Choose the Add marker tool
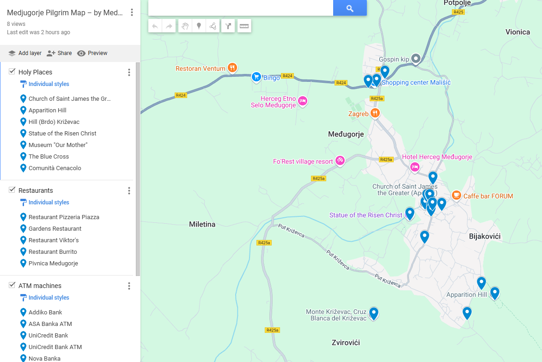Screen dimensions: 542x362 [x=199, y=26]
